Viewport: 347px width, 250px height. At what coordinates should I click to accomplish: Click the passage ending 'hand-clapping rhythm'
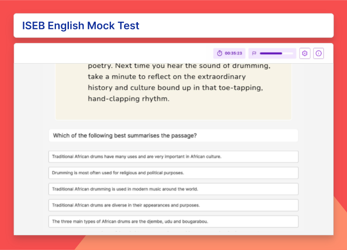(129, 99)
